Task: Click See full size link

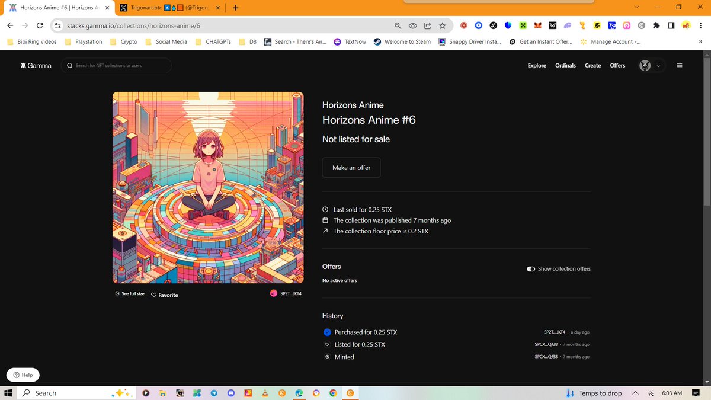Action: [130, 294]
